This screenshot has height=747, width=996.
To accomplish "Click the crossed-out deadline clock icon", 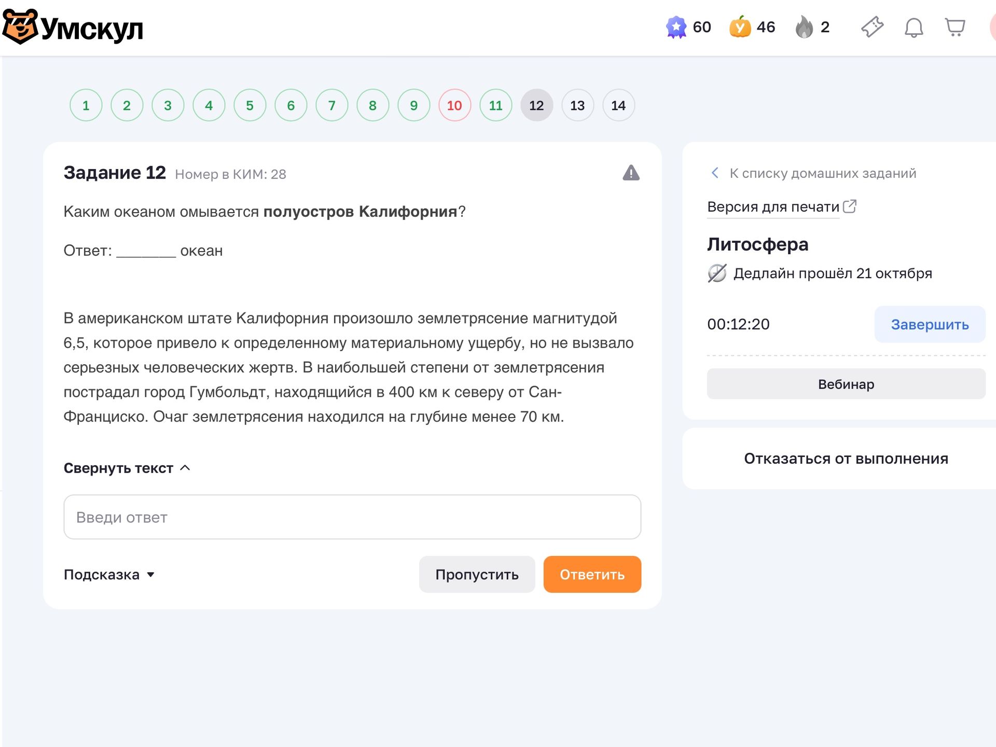I will (717, 273).
